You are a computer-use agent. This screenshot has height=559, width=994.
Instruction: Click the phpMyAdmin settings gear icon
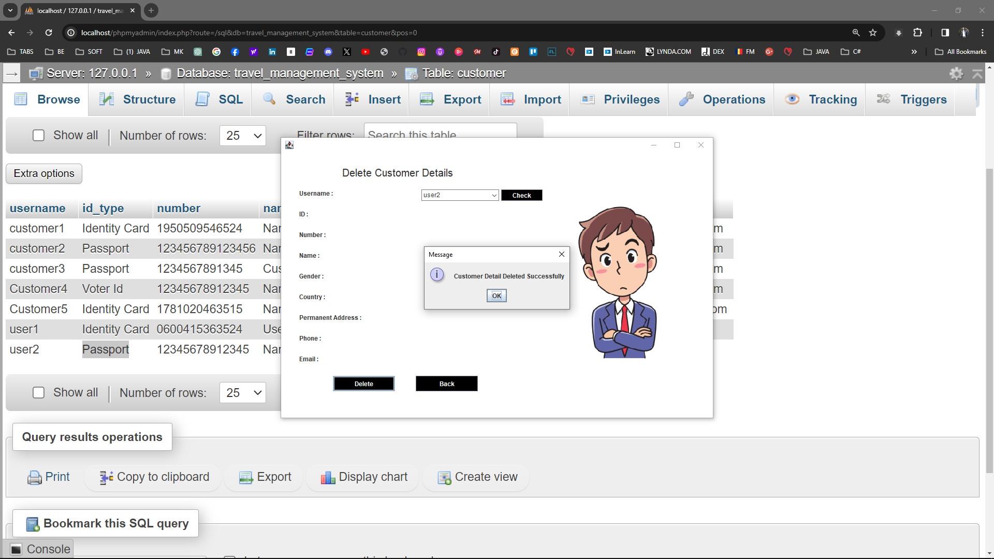tap(956, 73)
